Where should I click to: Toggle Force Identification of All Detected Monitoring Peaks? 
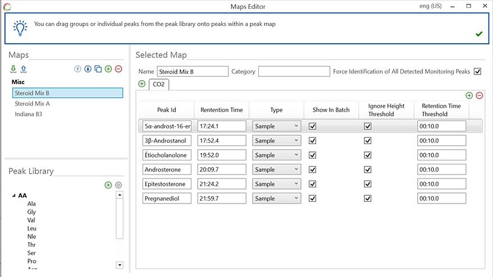[x=478, y=71]
